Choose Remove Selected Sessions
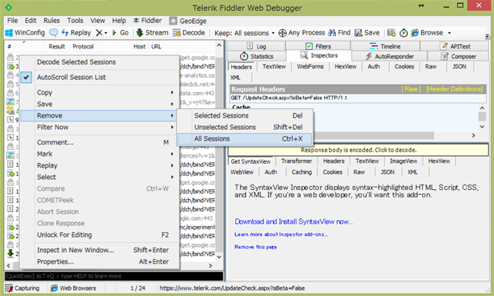Viewport: 494px width, 296px height. coord(245,115)
